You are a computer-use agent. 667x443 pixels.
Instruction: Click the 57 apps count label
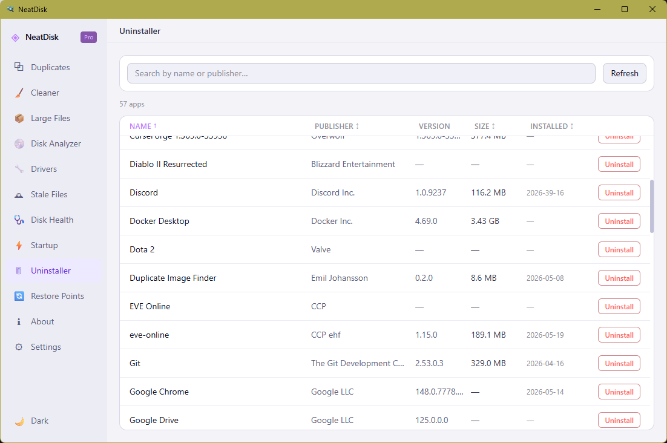(131, 104)
